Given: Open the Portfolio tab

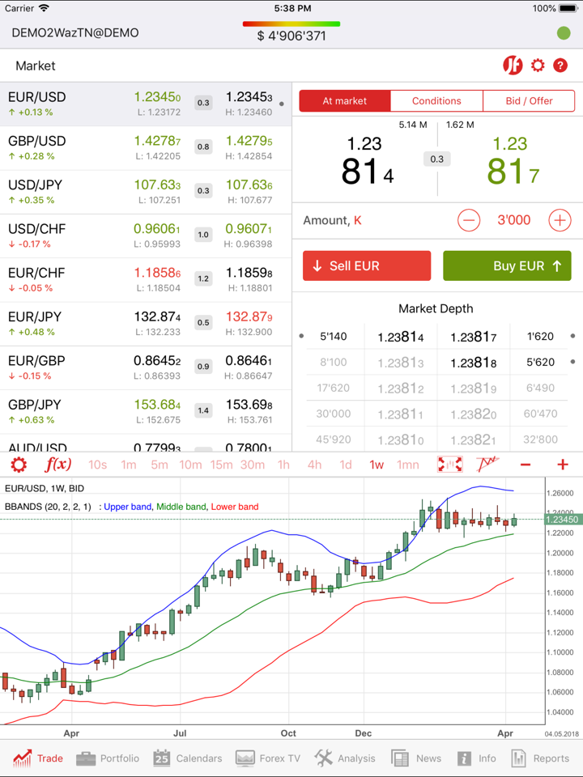Looking at the screenshot, I should [x=108, y=758].
